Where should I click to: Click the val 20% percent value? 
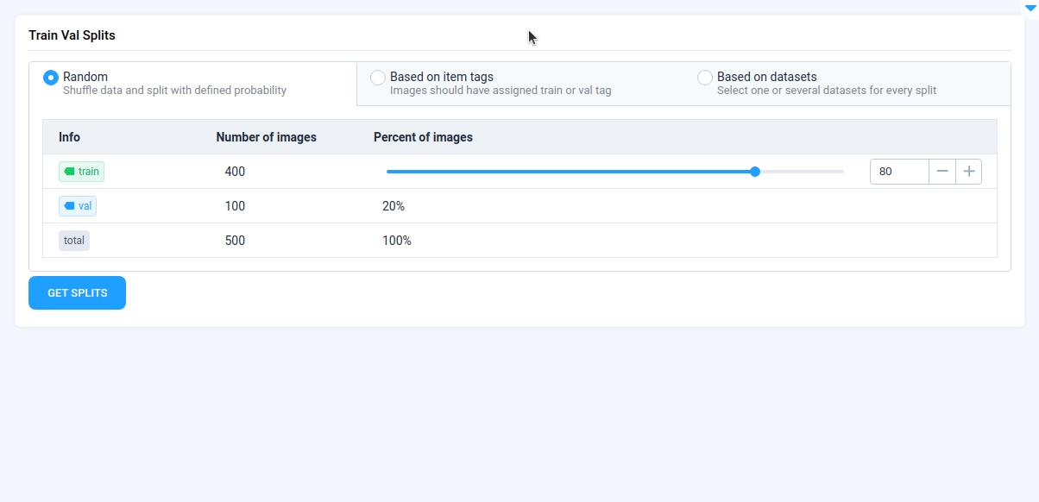[394, 206]
